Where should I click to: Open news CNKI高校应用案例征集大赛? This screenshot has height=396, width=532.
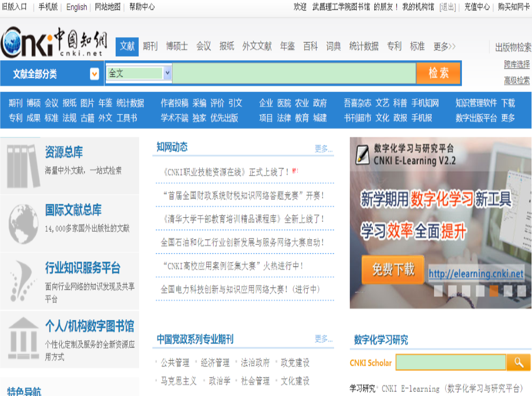click(x=233, y=265)
